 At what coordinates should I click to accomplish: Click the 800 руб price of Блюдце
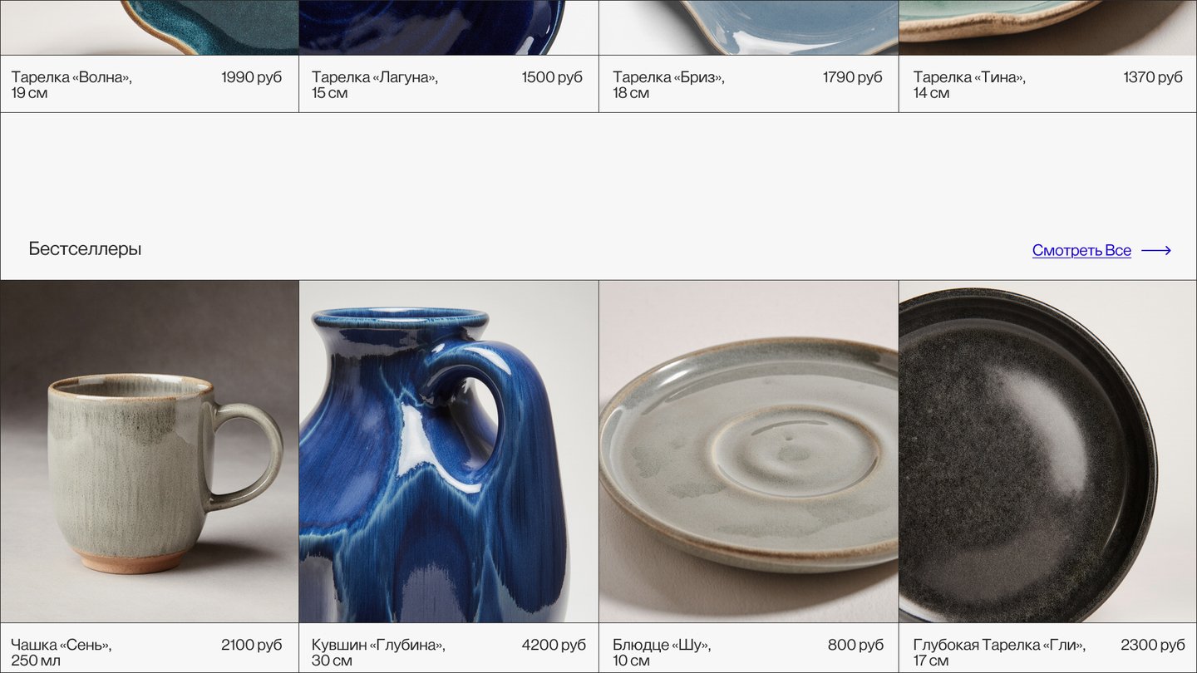855,645
